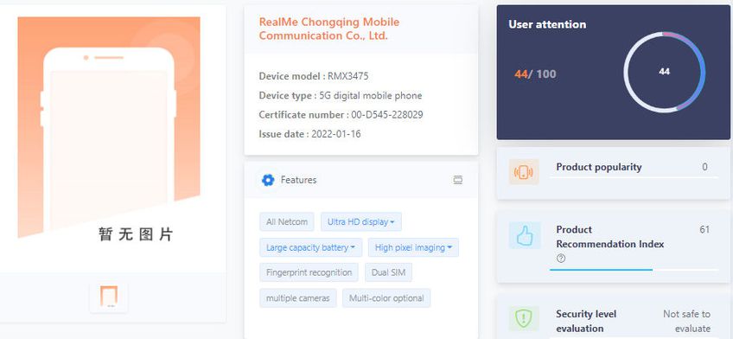Click the Product popularity progress bar
This screenshot has width=733, height=339.
[634, 177]
